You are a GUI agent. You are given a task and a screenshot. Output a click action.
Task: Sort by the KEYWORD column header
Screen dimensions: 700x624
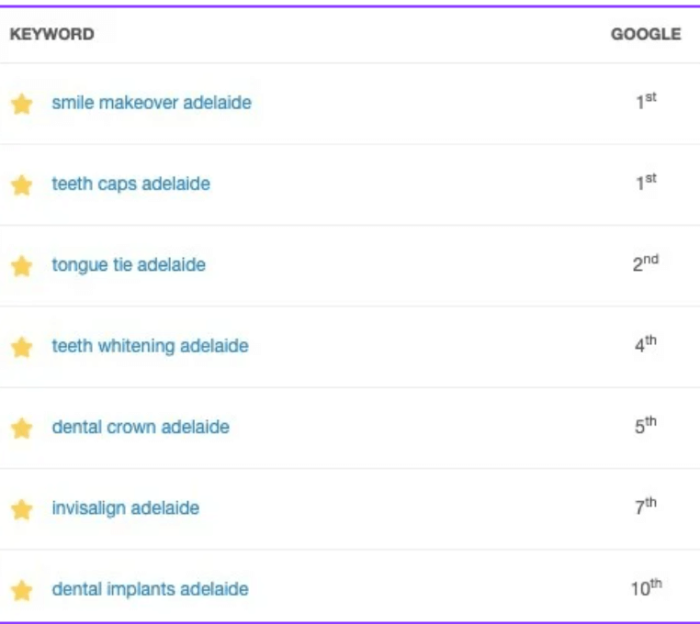pos(51,34)
